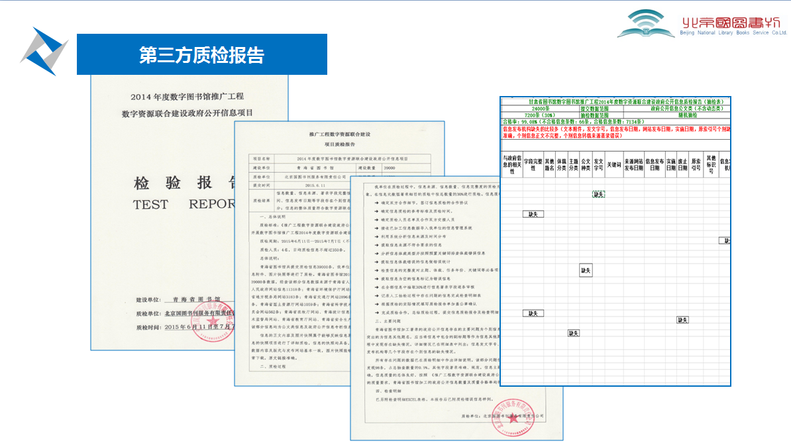Click the '信息发布日期' column header
This screenshot has width=791, height=447.
pos(655,164)
